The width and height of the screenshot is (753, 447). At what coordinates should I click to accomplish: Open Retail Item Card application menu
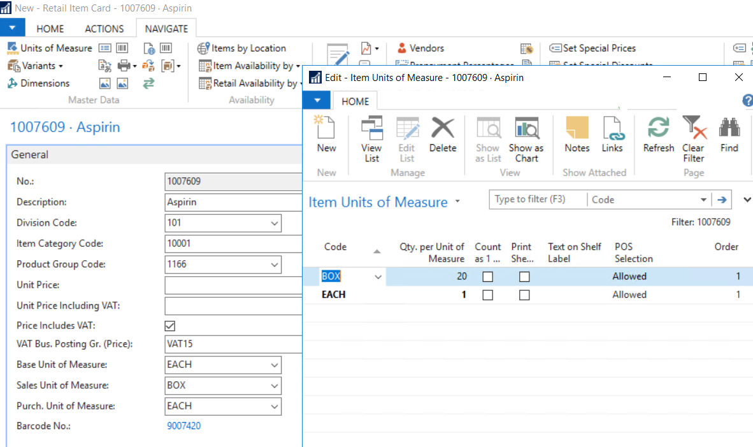tap(12, 28)
